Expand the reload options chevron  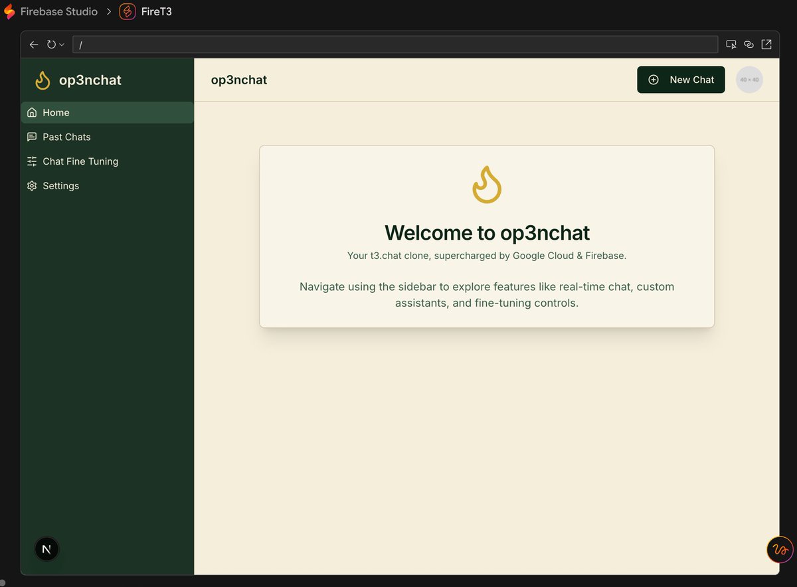(62, 44)
